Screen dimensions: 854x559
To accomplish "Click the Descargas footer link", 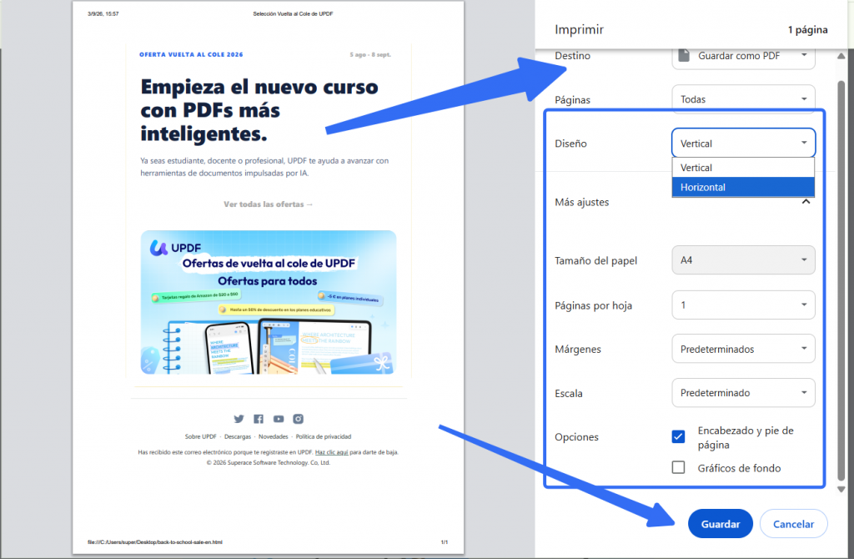I will pos(238,437).
